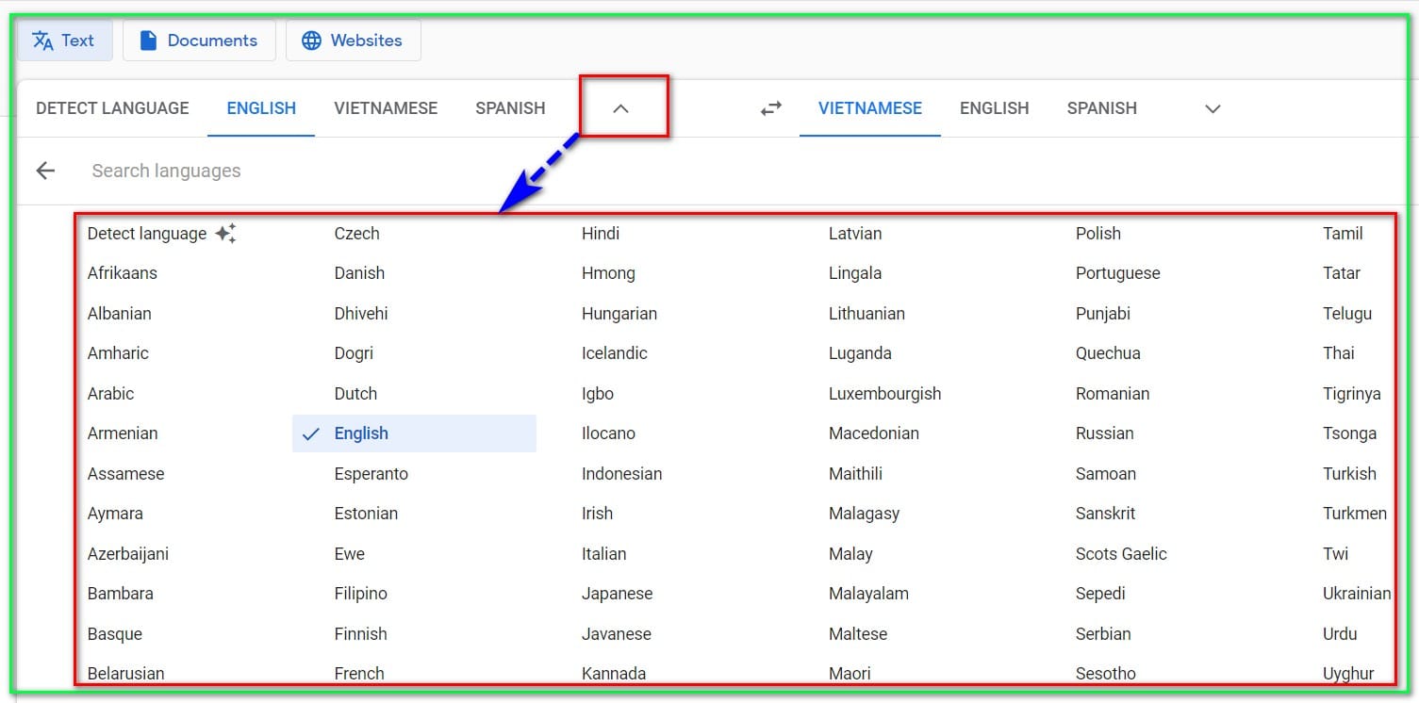This screenshot has height=703, width=1419.
Task: Collapse the source language list chevron
Action: click(x=620, y=108)
